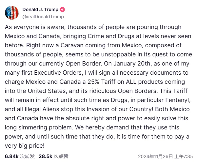Click the 上午7:35 post time
Screen dimensions: 198x162
tap(184, 156)
